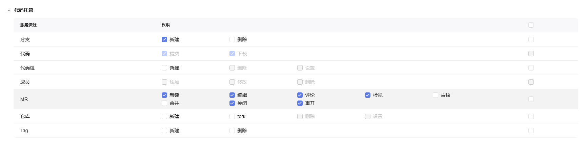Uncheck MR 编辑 permission
This screenshot has width=585, height=143.
tap(232, 95)
